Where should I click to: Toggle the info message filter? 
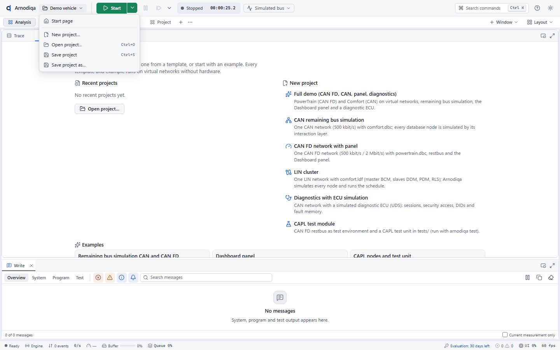122,278
